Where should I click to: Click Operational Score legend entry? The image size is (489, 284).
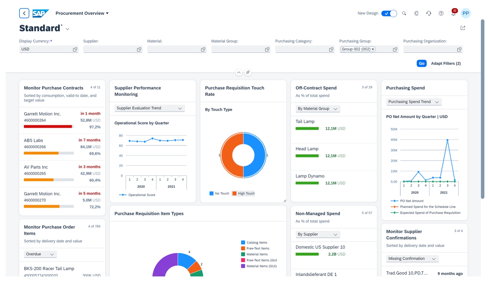[137, 195]
